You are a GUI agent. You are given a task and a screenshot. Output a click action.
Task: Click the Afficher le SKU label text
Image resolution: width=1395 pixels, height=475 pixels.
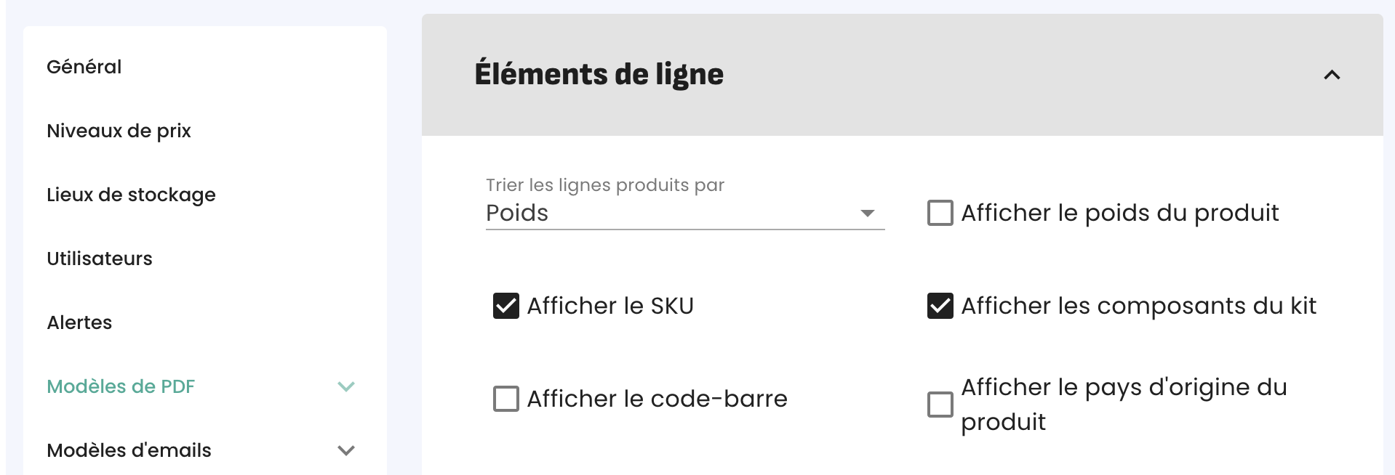coord(609,306)
